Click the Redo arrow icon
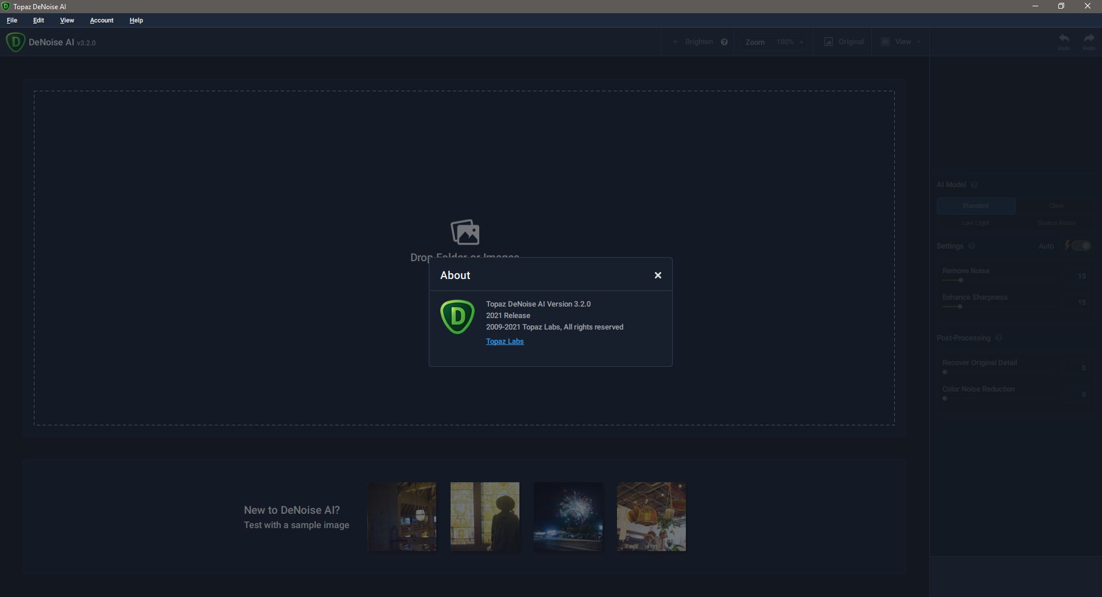The height and width of the screenshot is (597, 1102). [x=1089, y=39]
